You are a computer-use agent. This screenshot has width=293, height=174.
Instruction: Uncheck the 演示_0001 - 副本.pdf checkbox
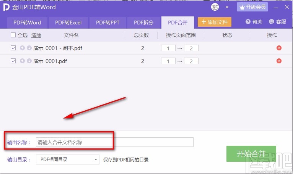(x=13, y=48)
